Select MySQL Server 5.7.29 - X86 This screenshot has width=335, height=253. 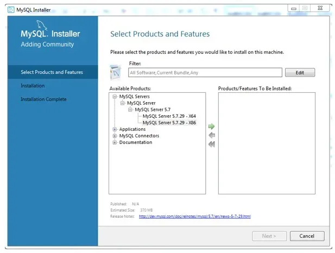pyautogui.click(x=169, y=123)
